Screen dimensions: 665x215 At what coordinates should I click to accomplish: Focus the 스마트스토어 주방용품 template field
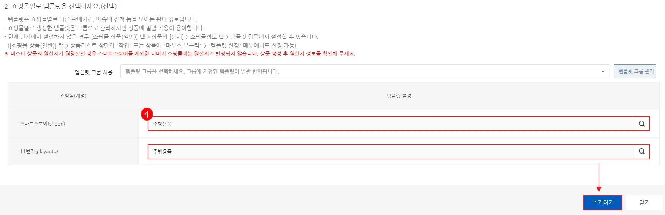coord(390,124)
